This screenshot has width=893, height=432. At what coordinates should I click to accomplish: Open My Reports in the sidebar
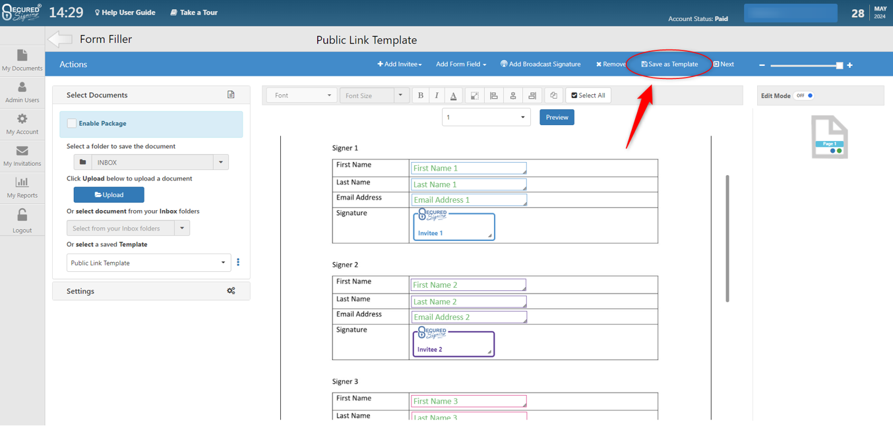pyautogui.click(x=22, y=187)
